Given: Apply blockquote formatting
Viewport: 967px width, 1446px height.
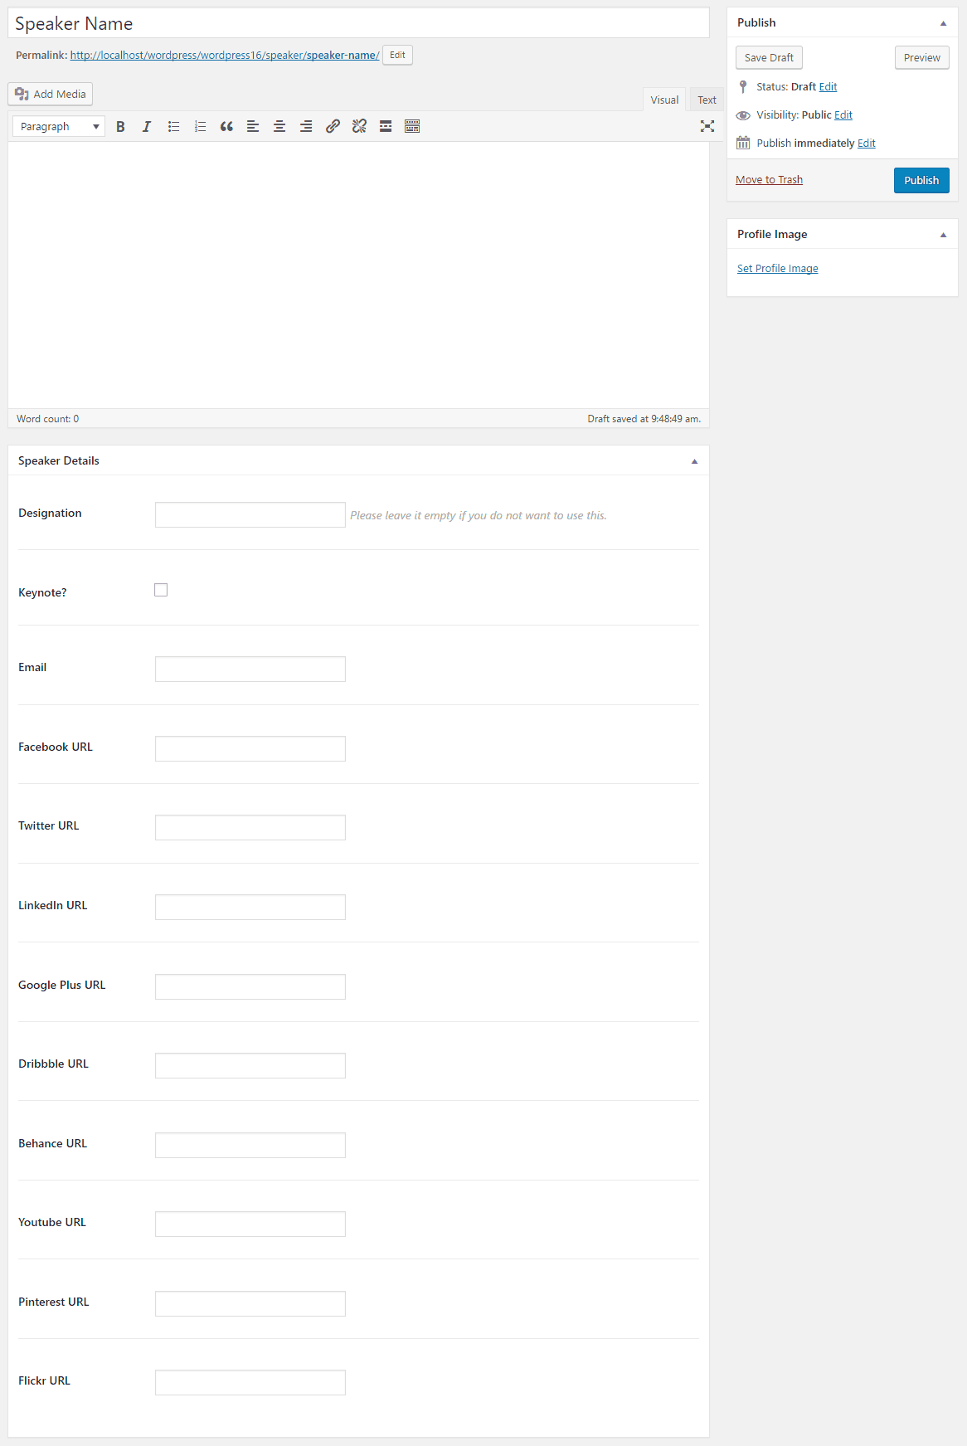Looking at the screenshot, I should click(226, 127).
